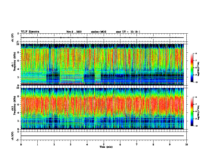Click the "10" tick on the time axis
Screen dimensions: 210x162
[x=186, y=145]
